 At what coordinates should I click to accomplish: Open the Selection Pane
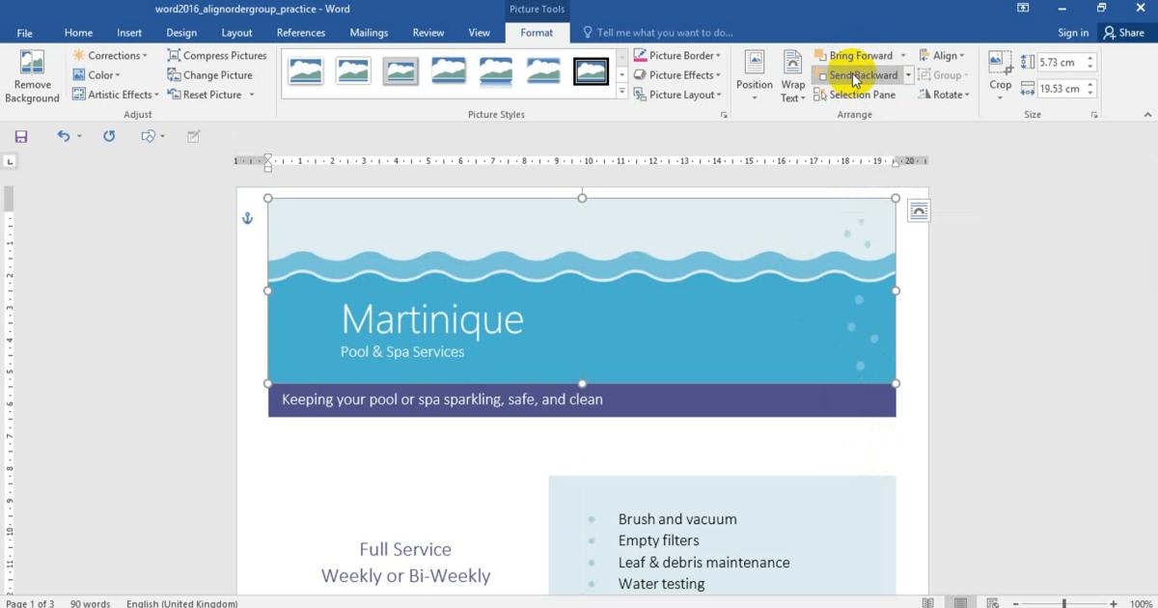pos(854,95)
